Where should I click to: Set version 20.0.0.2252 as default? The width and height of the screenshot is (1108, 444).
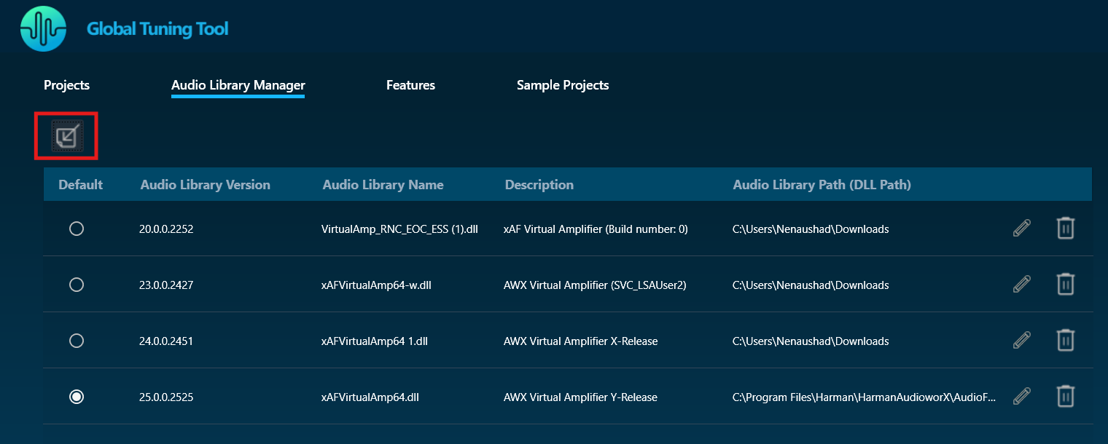click(x=76, y=229)
